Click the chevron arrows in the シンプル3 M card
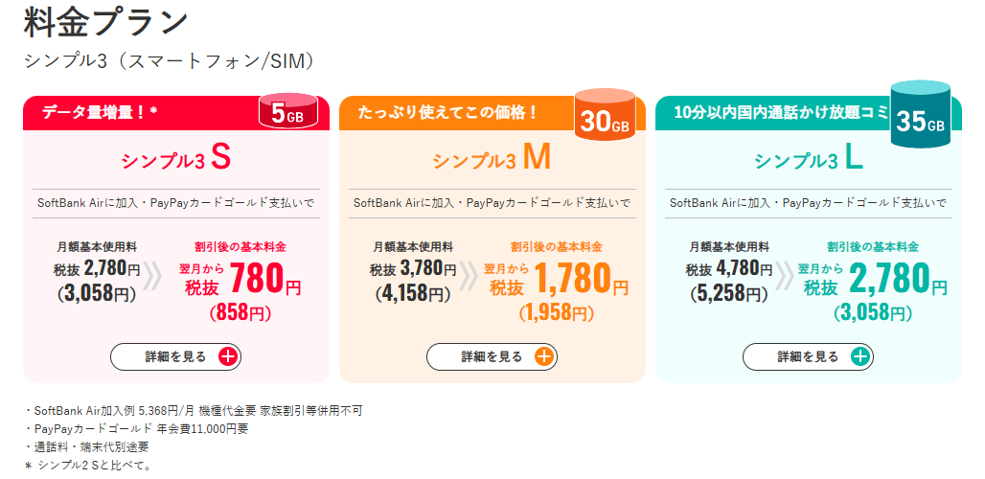Image resolution: width=985 pixels, height=479 pixels. [x=470, y=276]
